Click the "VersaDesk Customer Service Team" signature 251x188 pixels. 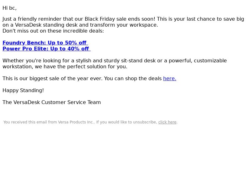(x=57, y=102)
